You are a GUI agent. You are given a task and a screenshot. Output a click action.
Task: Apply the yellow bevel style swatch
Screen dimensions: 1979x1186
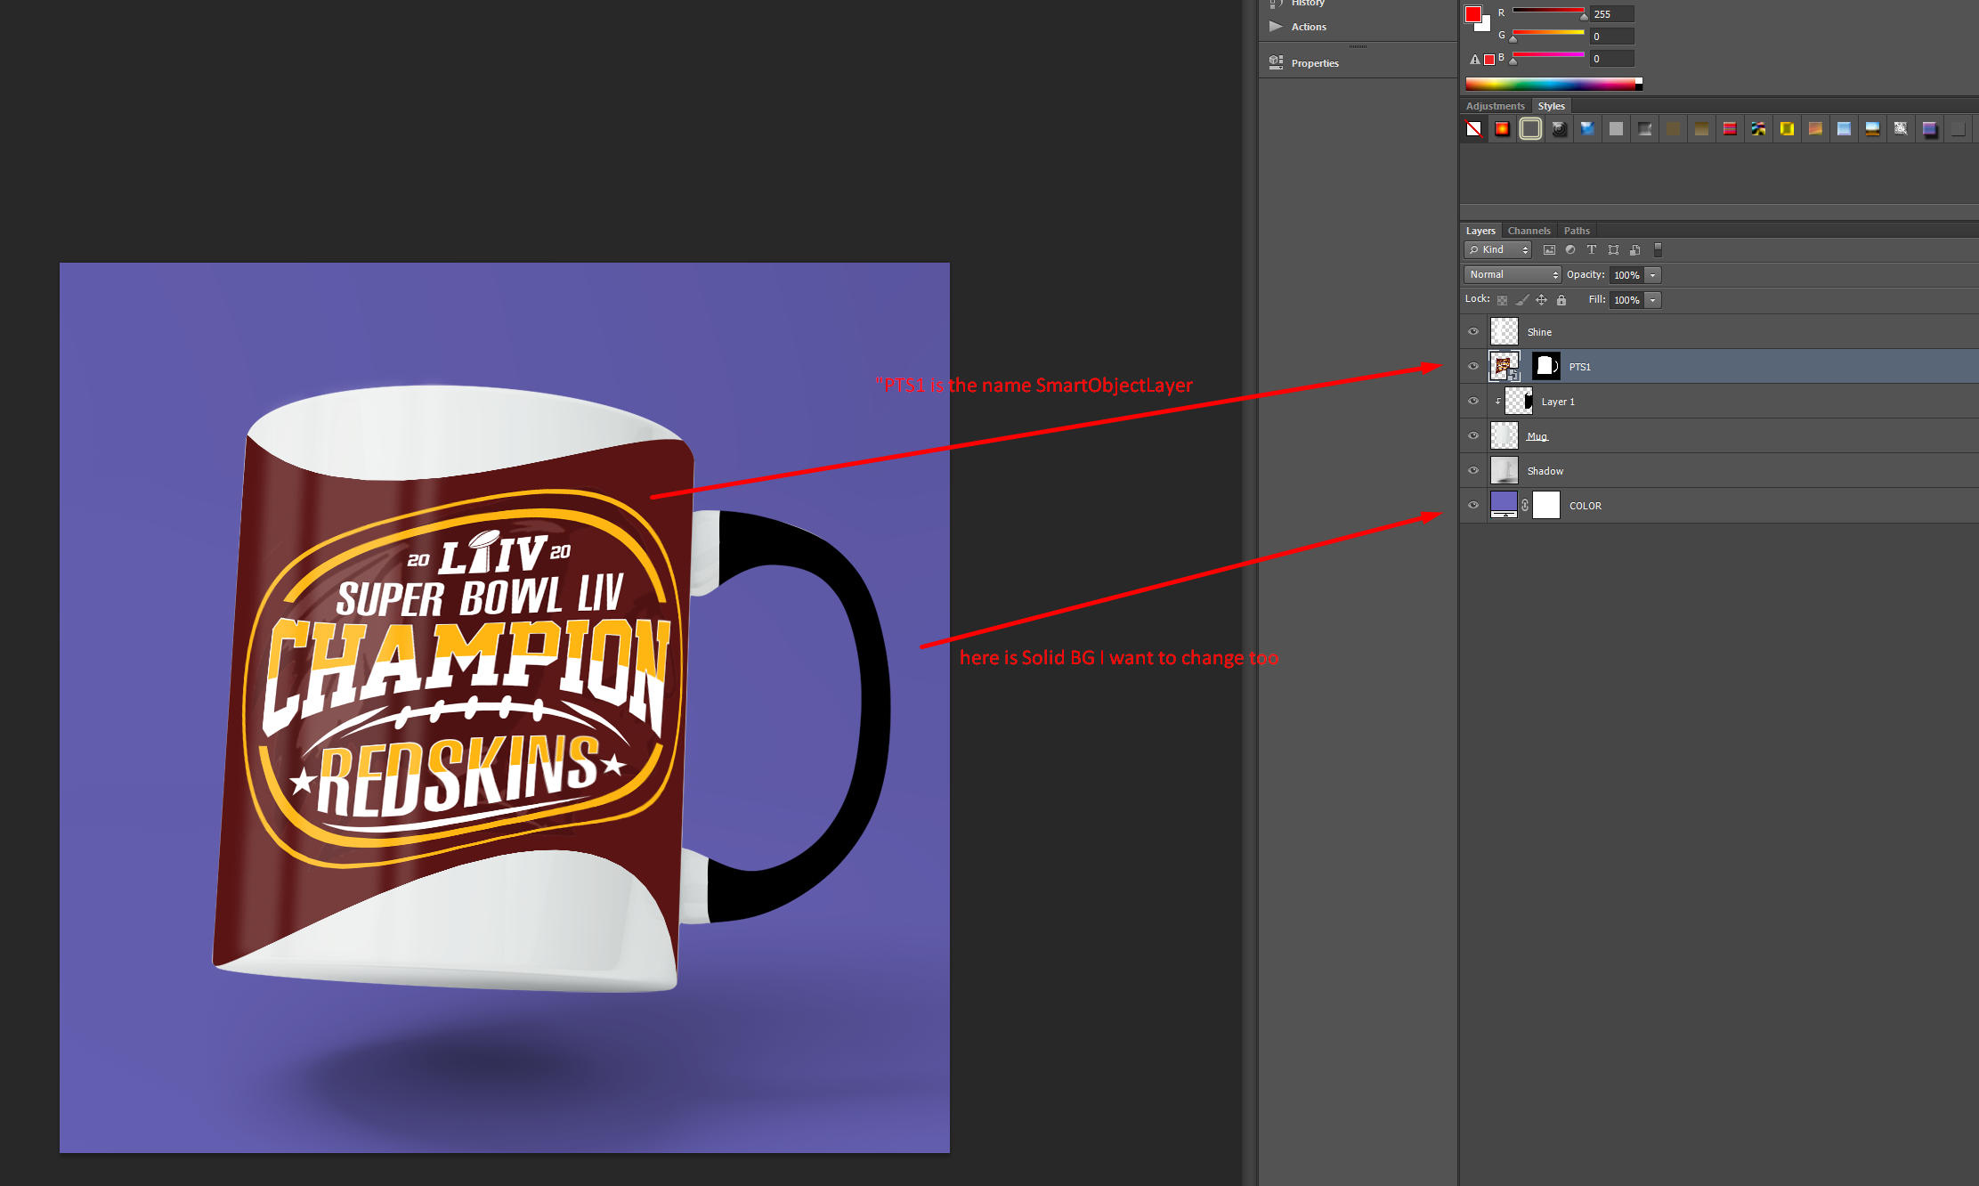[1788, 129]
